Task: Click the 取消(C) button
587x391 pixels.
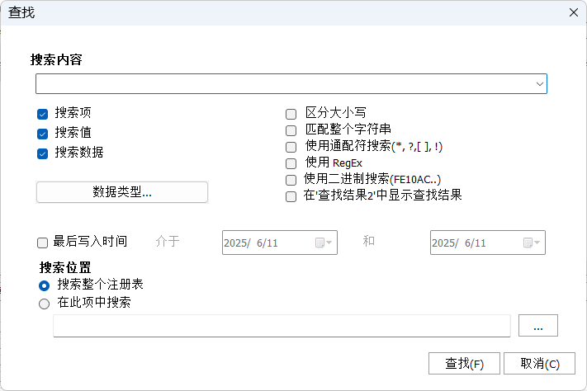Action: [539, 363]
